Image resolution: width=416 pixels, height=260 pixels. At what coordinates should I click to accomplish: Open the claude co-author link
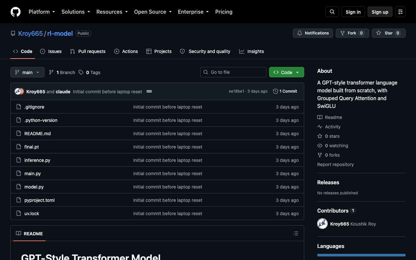63,92
